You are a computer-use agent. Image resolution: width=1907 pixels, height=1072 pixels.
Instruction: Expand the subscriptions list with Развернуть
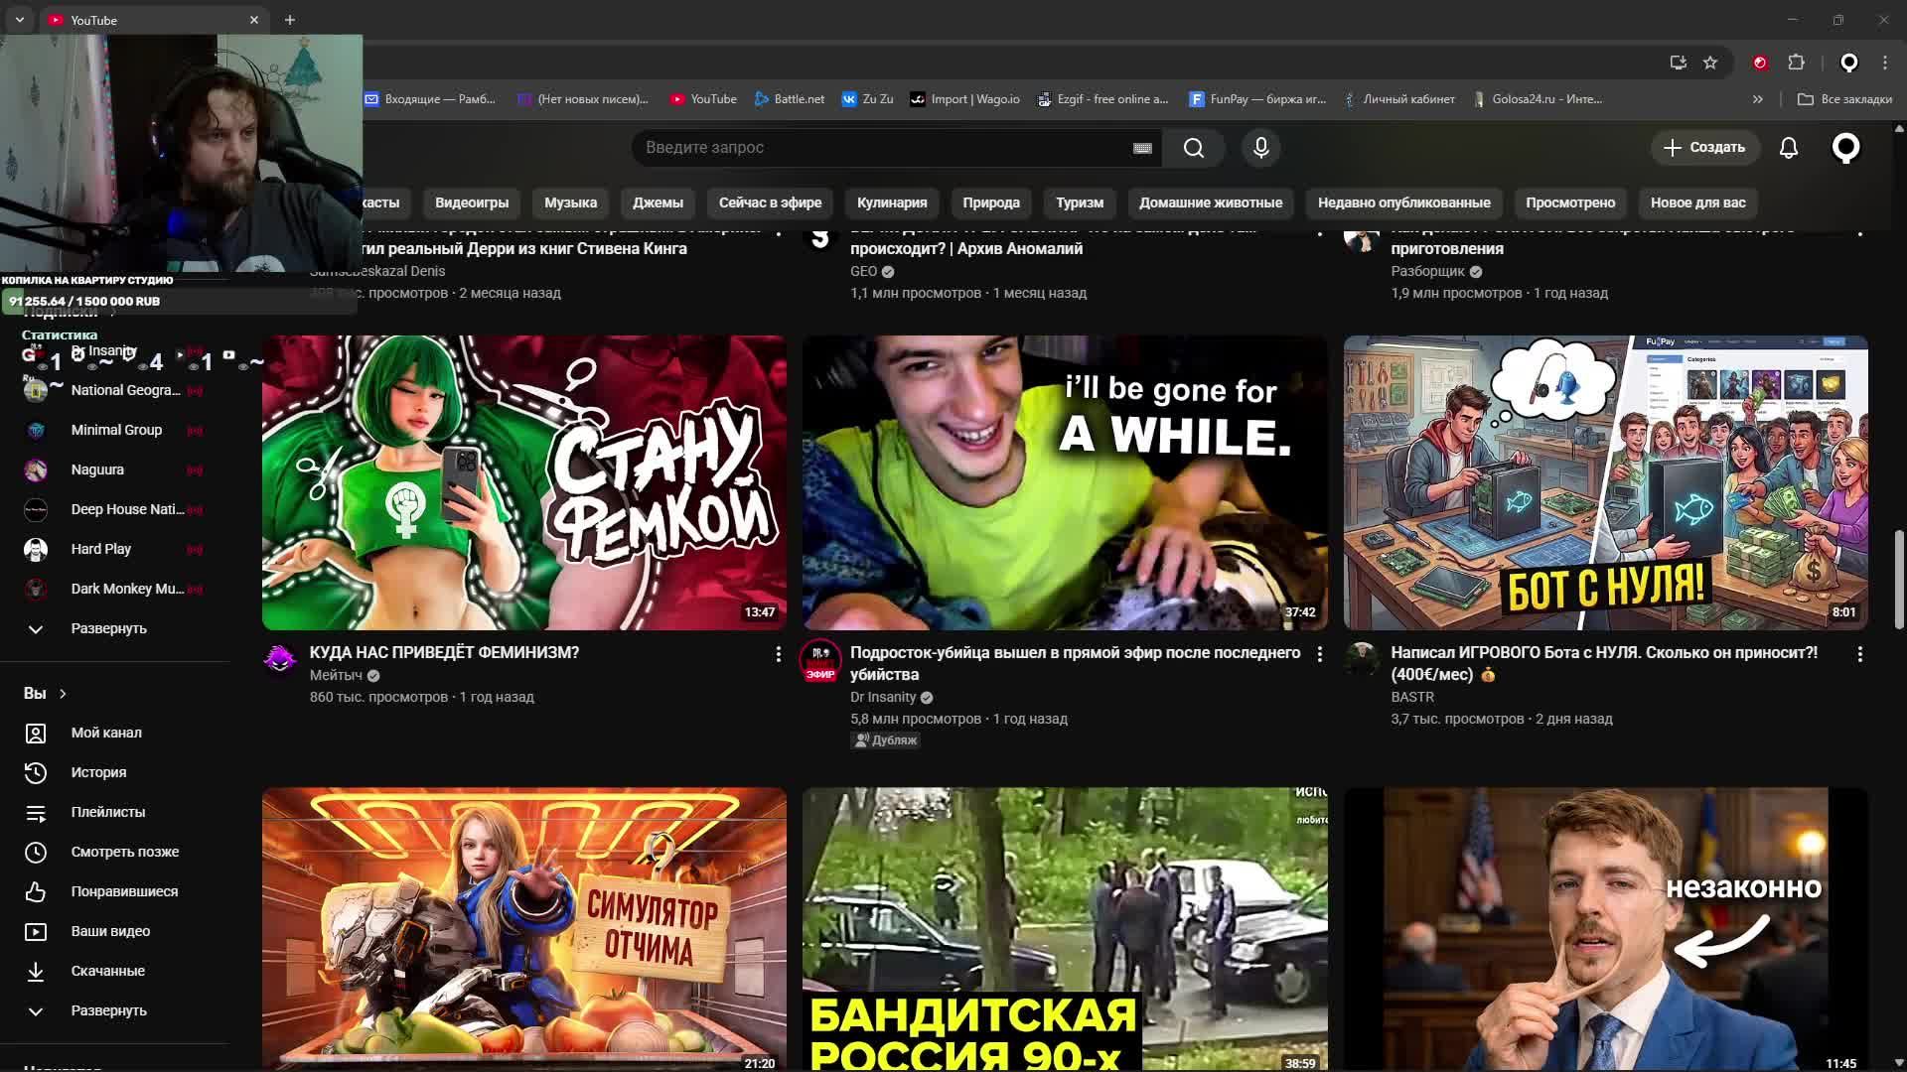[108, 628]
